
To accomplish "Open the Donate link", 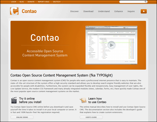I will 31,2.
